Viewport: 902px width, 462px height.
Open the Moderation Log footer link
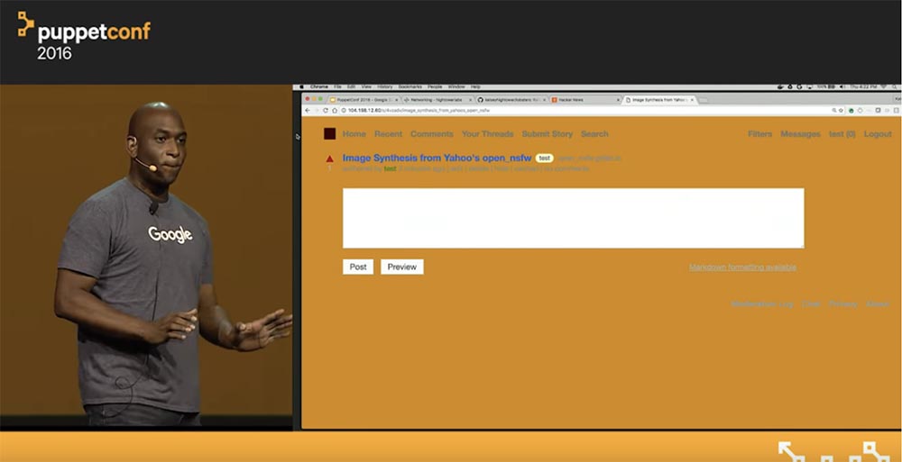[762, 304]
